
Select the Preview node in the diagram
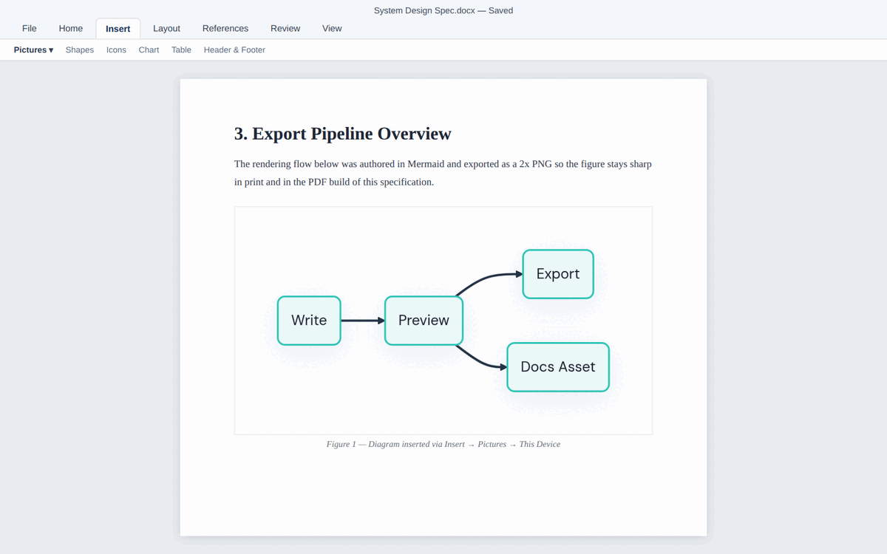[424, 321]
